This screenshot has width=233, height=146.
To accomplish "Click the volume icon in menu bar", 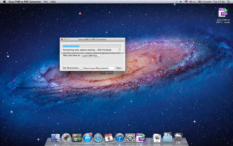I will [x=181, y=2].
